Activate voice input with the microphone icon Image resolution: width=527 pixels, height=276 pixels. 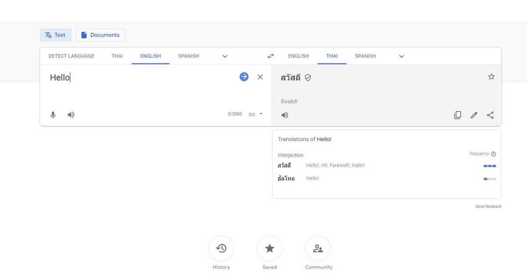coord(53,115)
